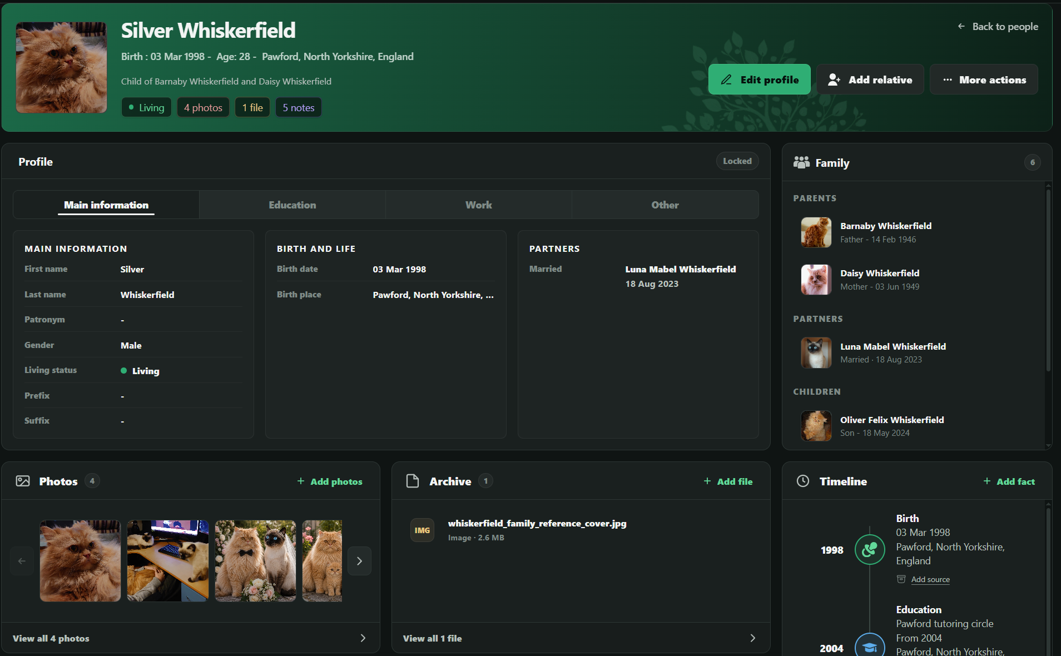Open the More actions menu

(984, 79)
